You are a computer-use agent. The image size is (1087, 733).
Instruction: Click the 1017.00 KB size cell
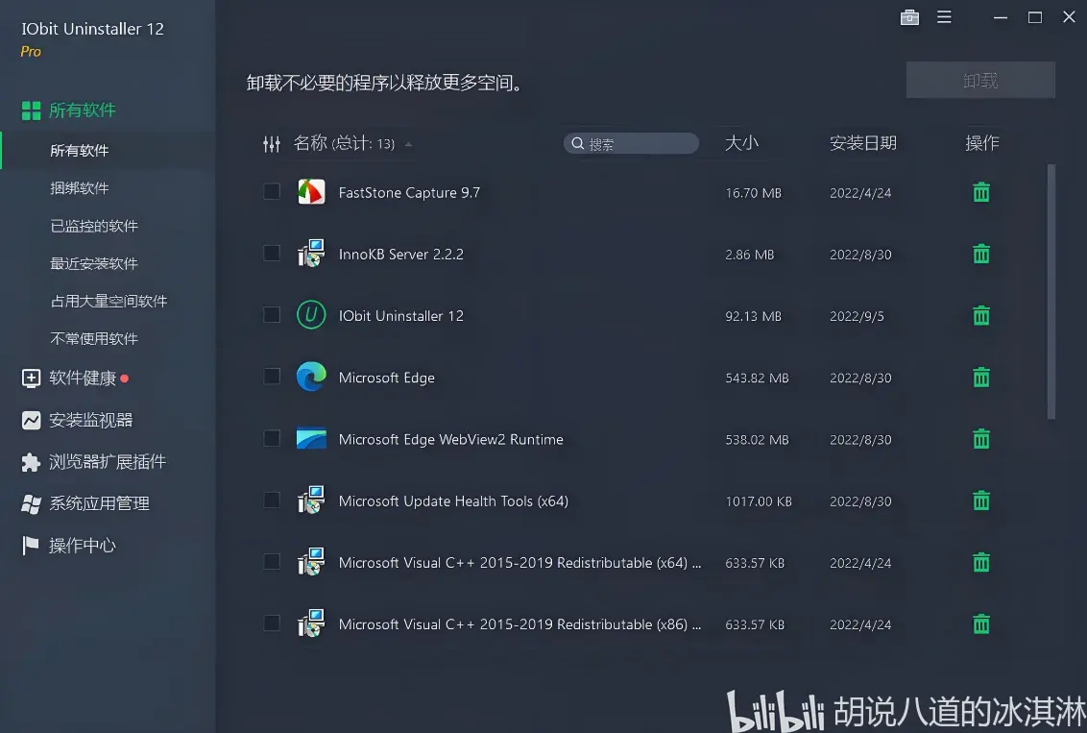[759, 501]
